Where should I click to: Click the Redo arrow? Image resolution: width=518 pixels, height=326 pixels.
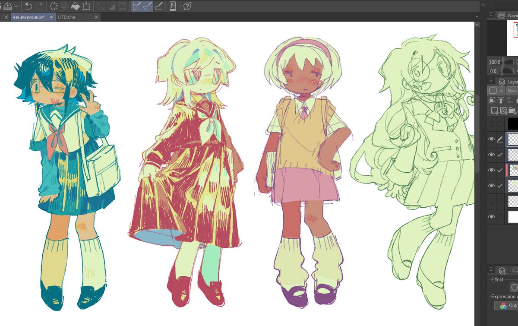39,6
